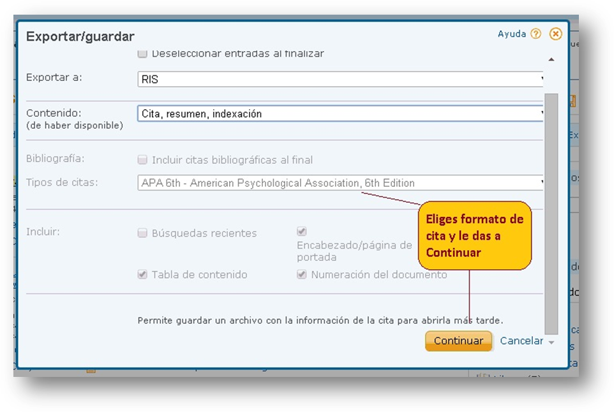Close the Exportar/guardar dialog with the X icon
Viewport: 614px width, 412px height.
tap(555, 34)
